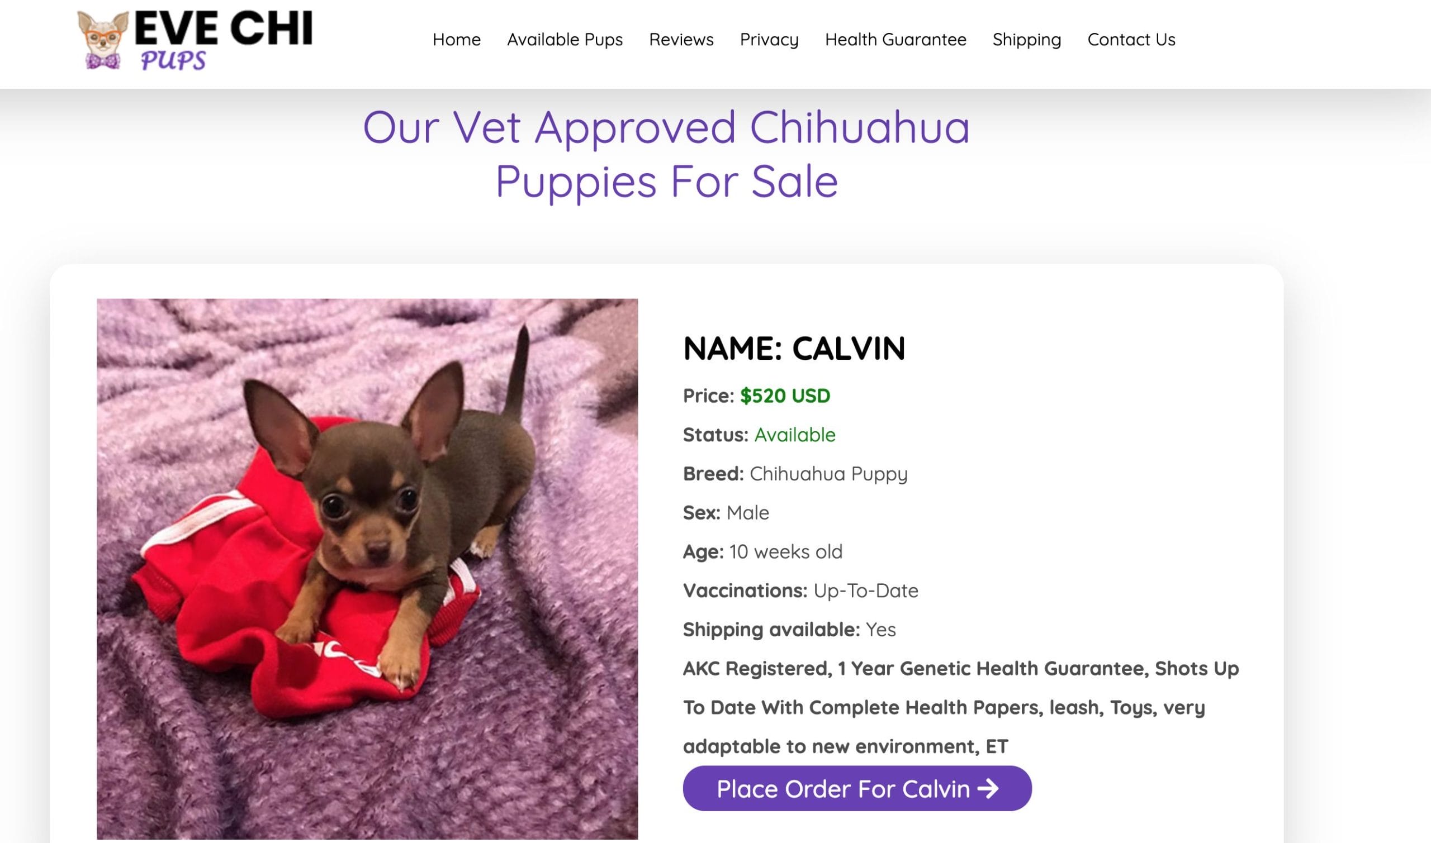This screenshot has width=1431, height=843.
Task: Click the AKC Registered description paragraph
Action: 960,707
